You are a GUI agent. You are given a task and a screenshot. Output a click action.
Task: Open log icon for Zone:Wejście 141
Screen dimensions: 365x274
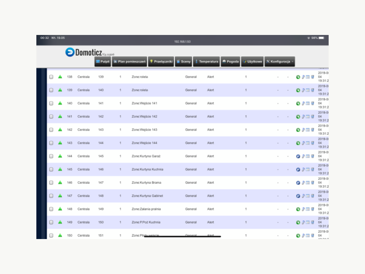coord(308,103)
